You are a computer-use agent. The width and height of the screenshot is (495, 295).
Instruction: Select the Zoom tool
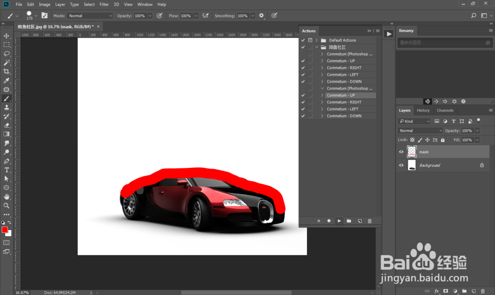(7, 205)
